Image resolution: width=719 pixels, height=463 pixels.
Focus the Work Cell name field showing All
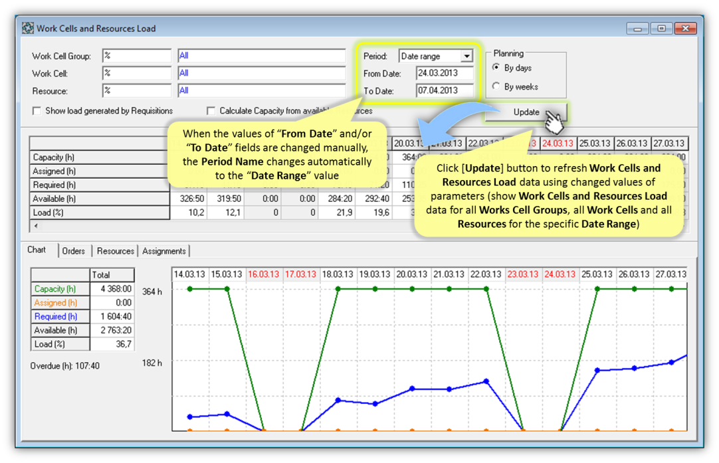[x=261, y=73]
